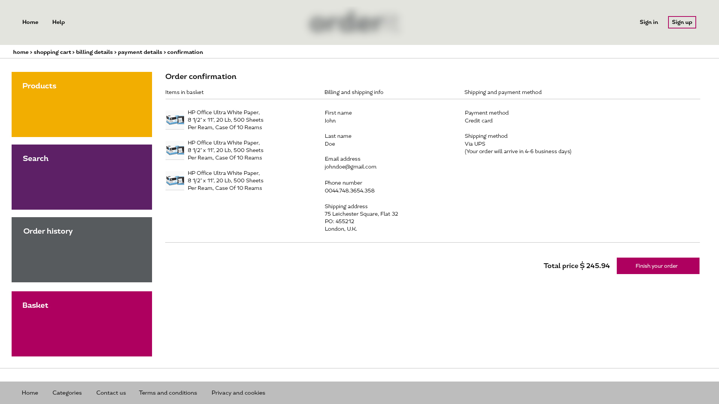Screen dimensions: 719x404
Task: Open Privacy and cookies footer link
Action: tap(238, 393)
